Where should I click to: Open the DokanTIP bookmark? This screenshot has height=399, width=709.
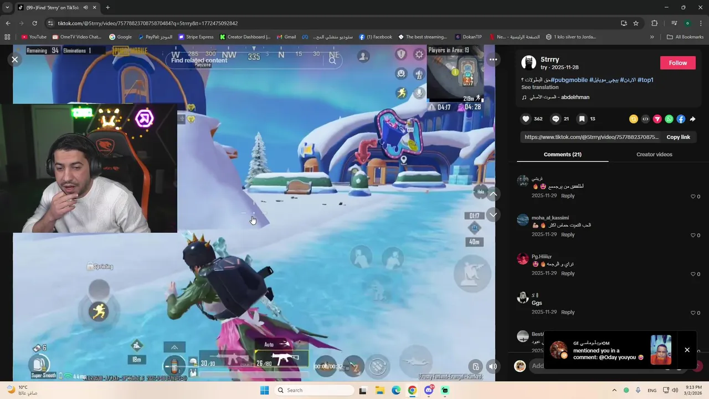pyautogui.click(x=469, y=37)
